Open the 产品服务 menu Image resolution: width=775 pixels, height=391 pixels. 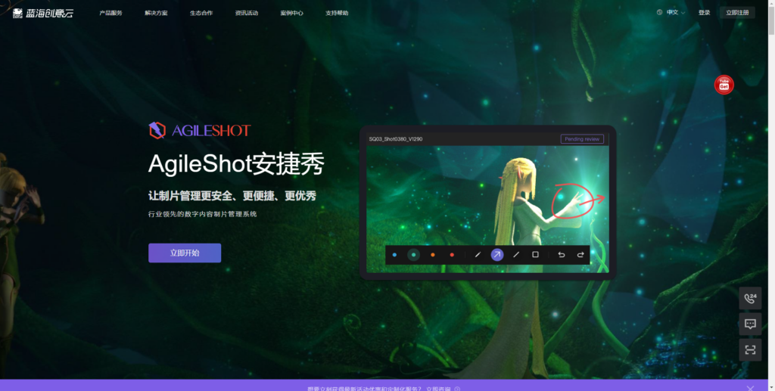(110, 13)
